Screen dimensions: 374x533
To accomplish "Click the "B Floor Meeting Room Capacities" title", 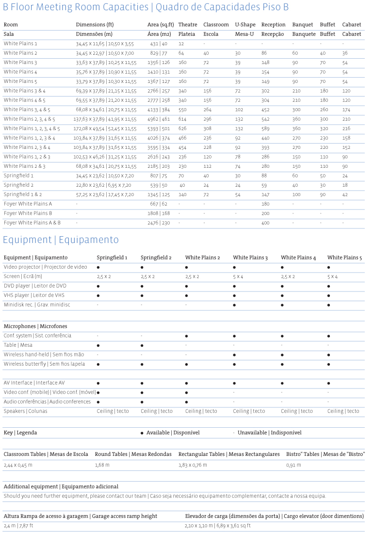I will [76, 7].
